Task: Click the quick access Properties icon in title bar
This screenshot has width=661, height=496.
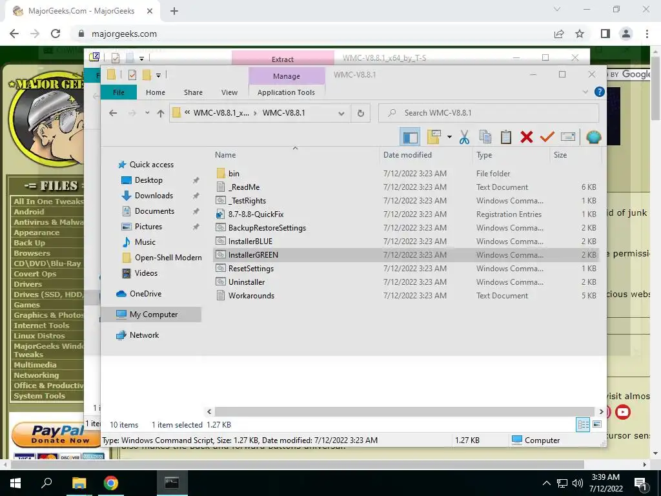Action: (x=132, y=75)
